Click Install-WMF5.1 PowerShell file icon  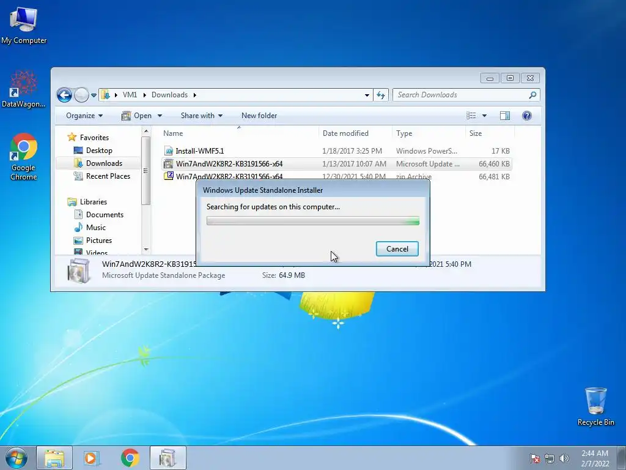[x=169, y=151]
